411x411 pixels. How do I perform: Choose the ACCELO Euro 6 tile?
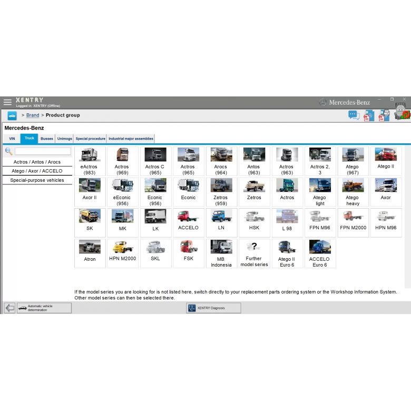320,253
